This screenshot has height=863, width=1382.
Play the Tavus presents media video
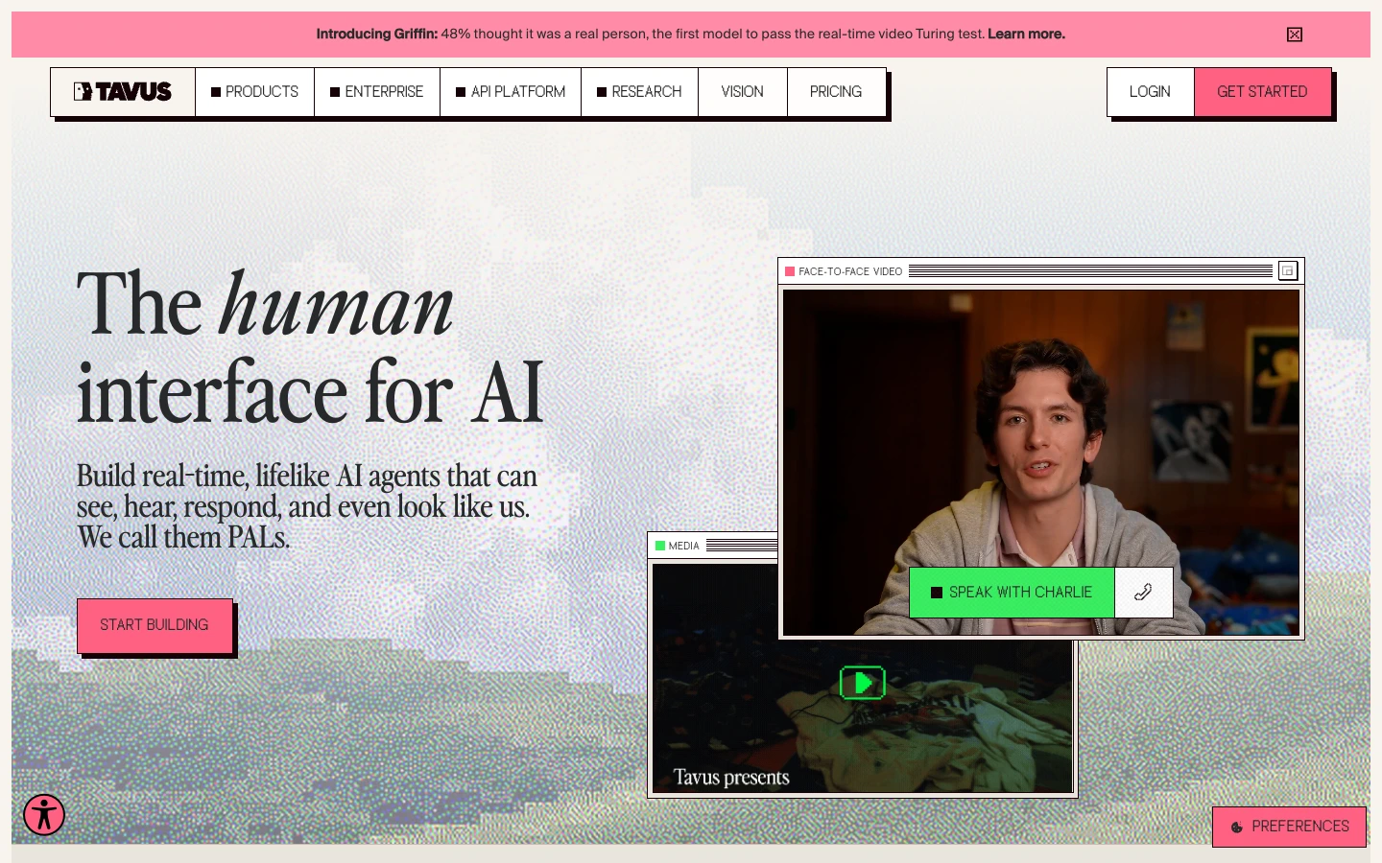[x=862, y=683]
